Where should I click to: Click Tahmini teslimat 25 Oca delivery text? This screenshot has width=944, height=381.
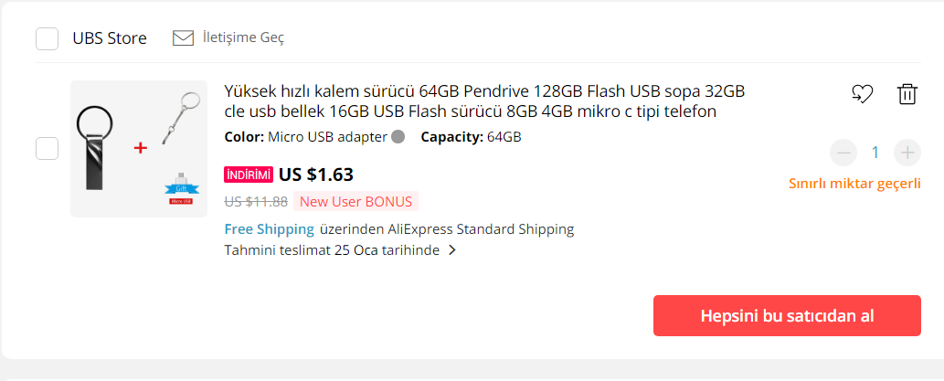click(x=332, y=250)
